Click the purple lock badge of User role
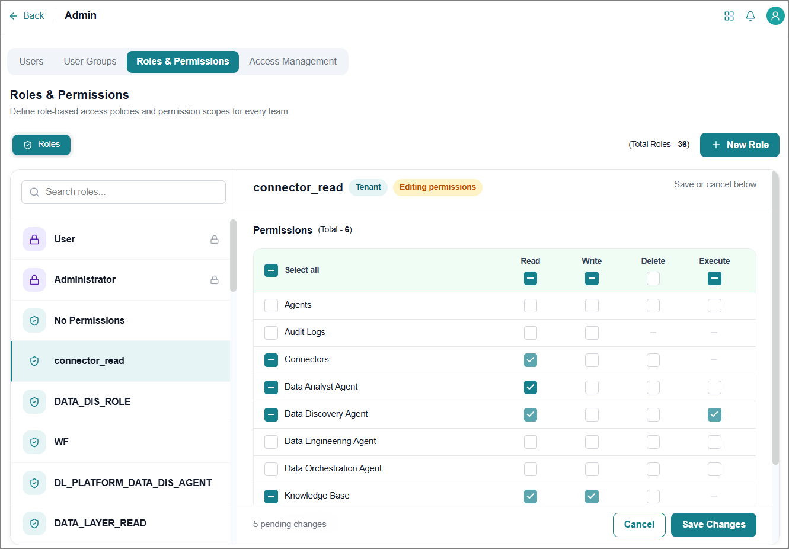Viewport: 789px width, 549px height. 34,240
